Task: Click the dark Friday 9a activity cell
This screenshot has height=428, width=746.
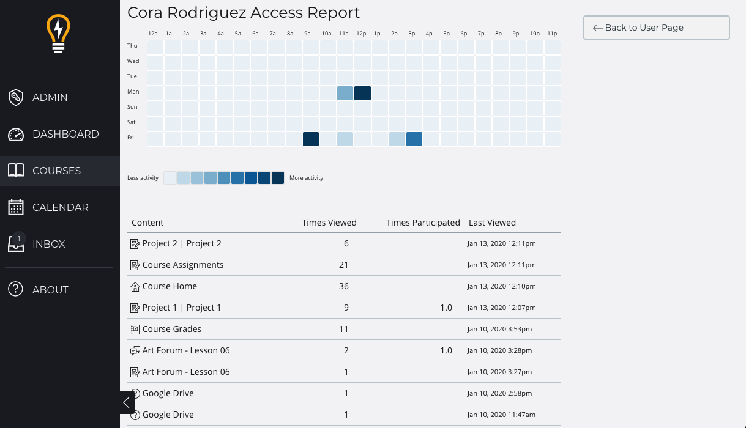Action: [x=311, y=139]
